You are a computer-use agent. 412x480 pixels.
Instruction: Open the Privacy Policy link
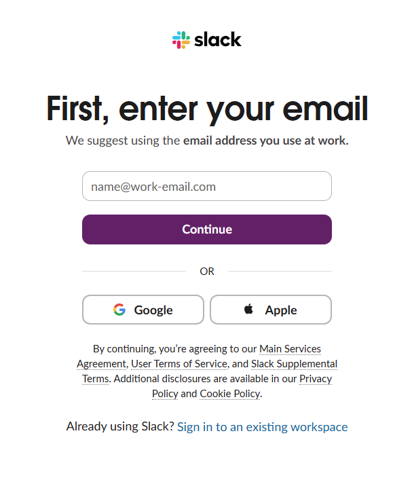[316, 379]
